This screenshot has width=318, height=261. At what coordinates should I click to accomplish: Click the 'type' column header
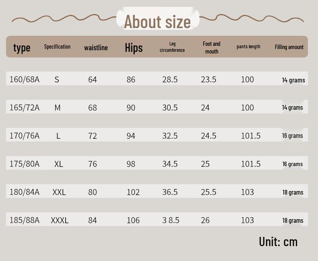click(x=22, y=47)
